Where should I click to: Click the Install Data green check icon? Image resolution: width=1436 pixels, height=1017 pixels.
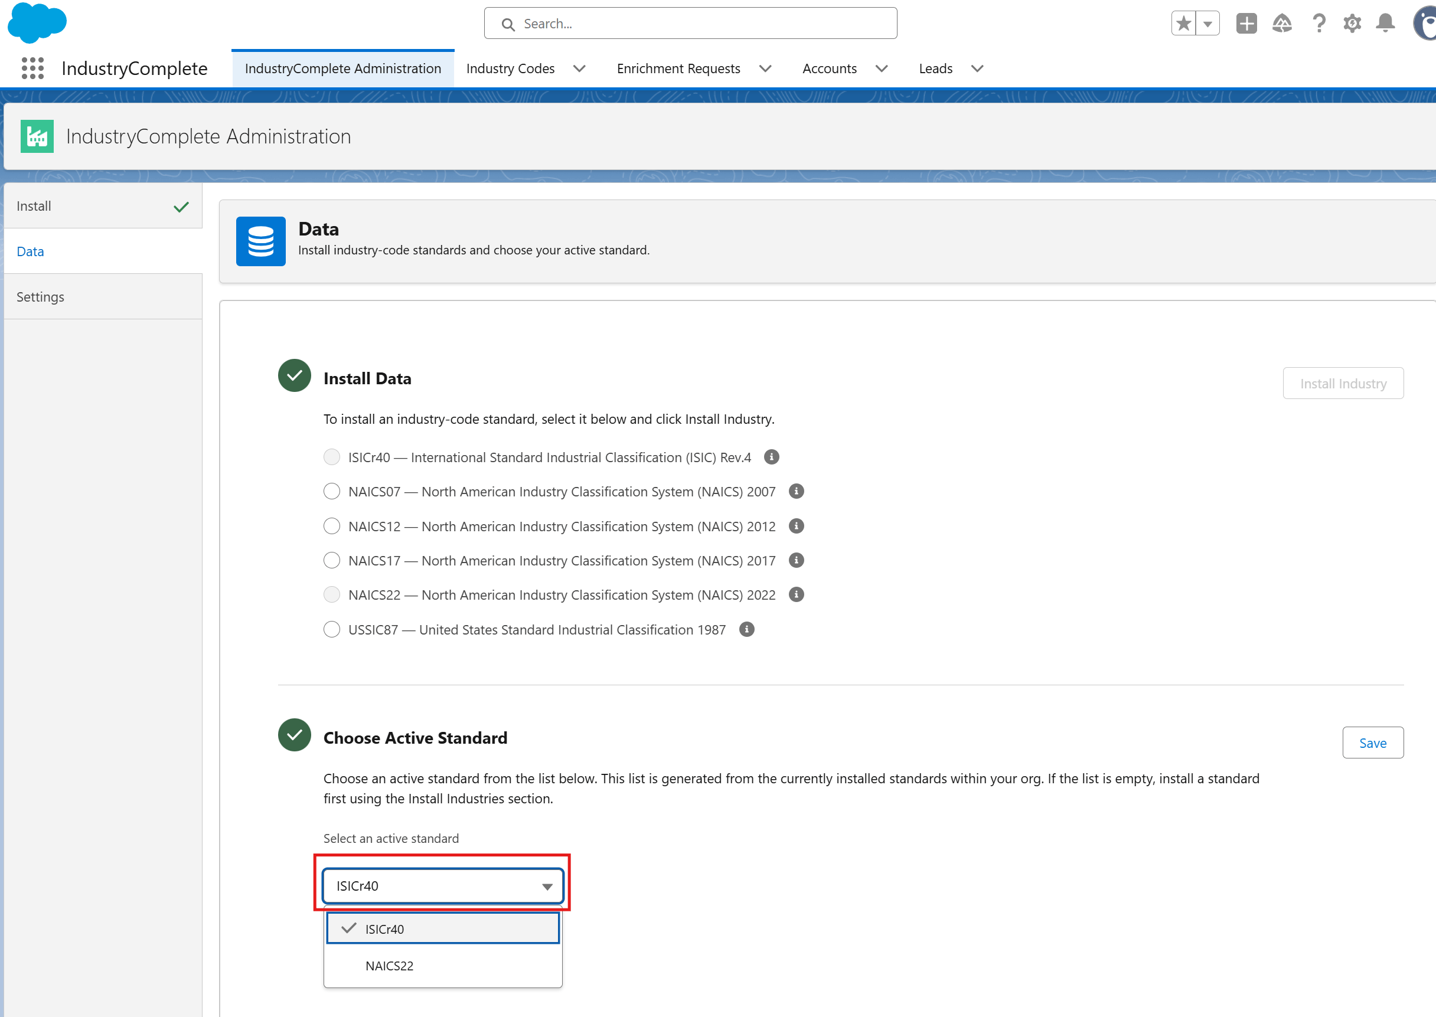[x=295, y=376]
